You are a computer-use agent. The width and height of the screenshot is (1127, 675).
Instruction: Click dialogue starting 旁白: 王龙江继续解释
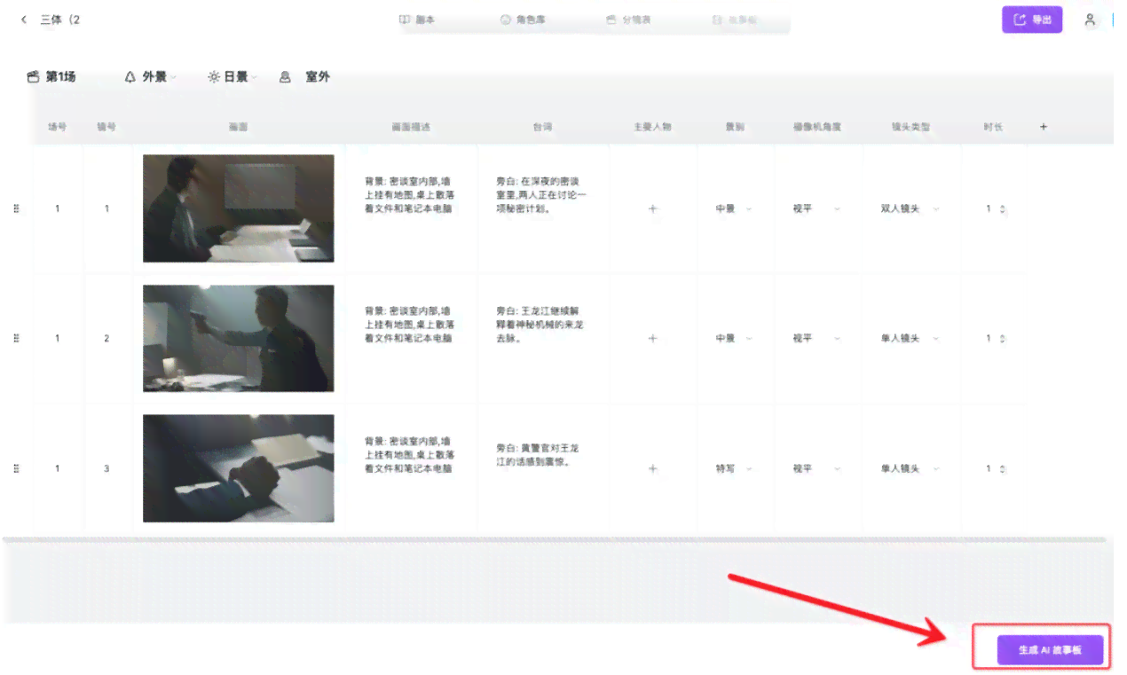pos(540,325)
